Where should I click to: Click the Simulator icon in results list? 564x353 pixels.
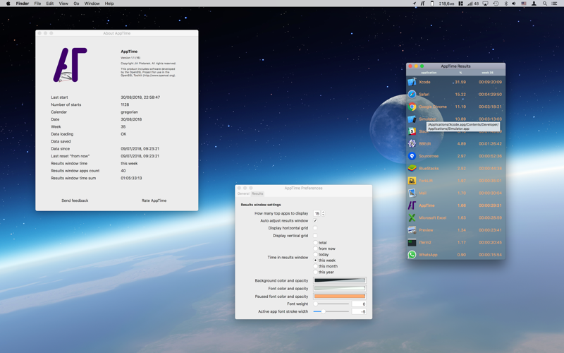(x=412, y=119)
